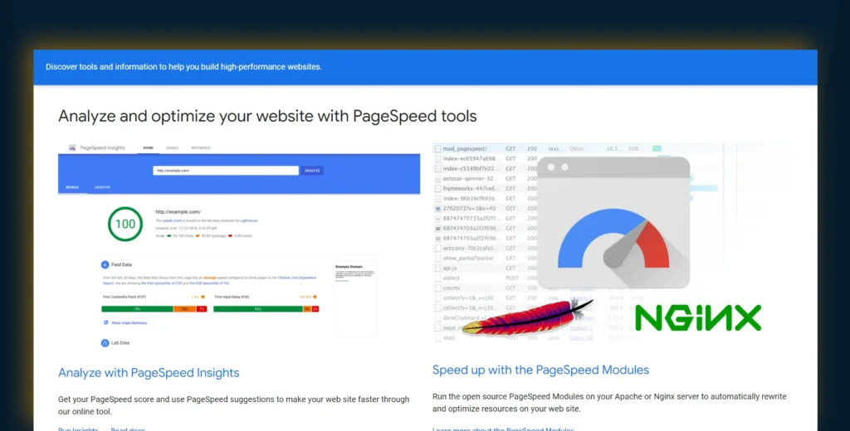Click the octocat-spinner-32... request row
The height and width of the screenshot is (431, 850).
click(471, 179)
